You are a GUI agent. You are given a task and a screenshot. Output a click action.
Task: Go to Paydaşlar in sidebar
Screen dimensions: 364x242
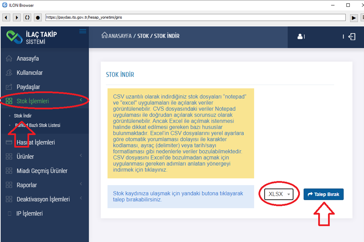tap(28, 87)
